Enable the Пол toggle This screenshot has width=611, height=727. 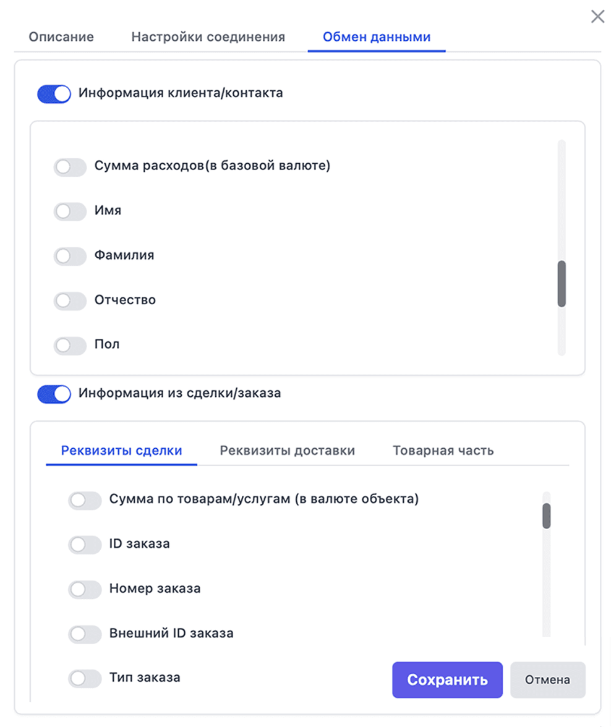point(70,344)
